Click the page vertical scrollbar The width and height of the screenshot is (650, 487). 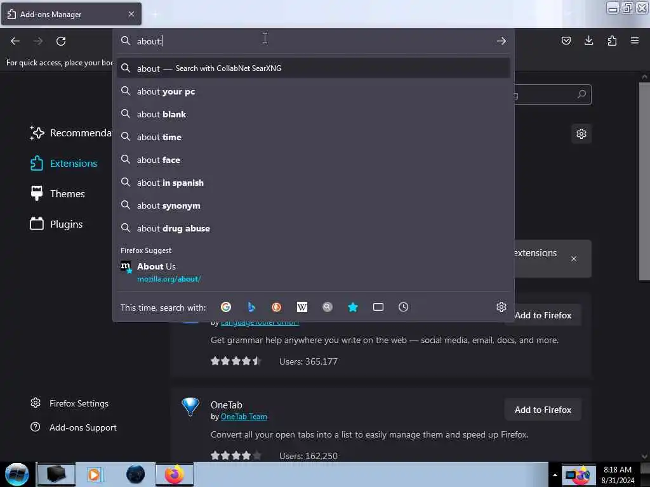point(644,182)
